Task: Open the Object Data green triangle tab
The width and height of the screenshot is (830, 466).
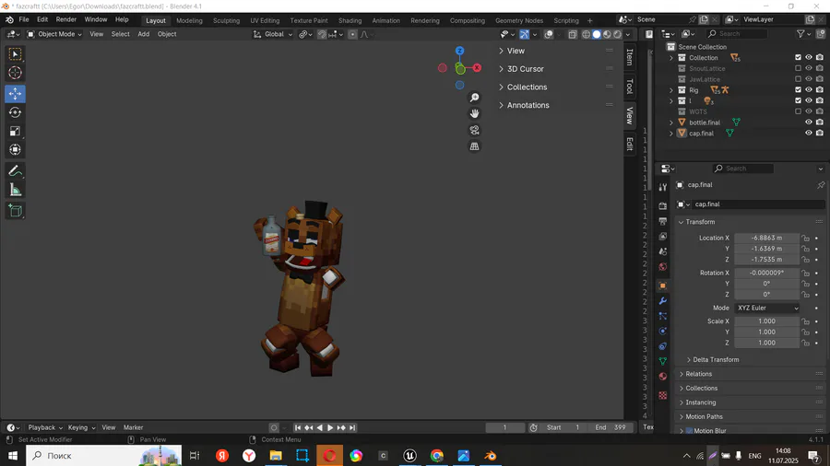Action: click(x=663, y=361)
